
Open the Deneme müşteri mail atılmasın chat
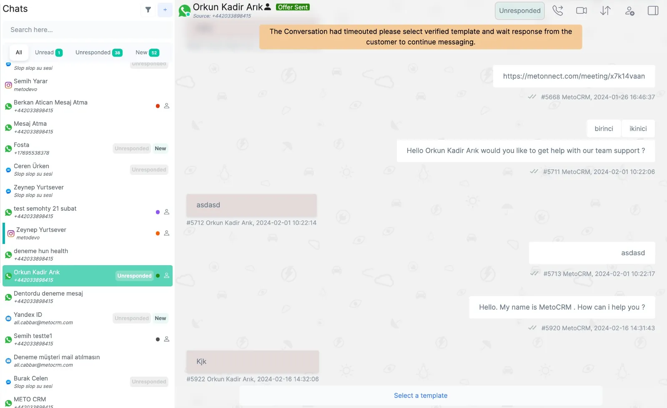(x=88, y=361)
